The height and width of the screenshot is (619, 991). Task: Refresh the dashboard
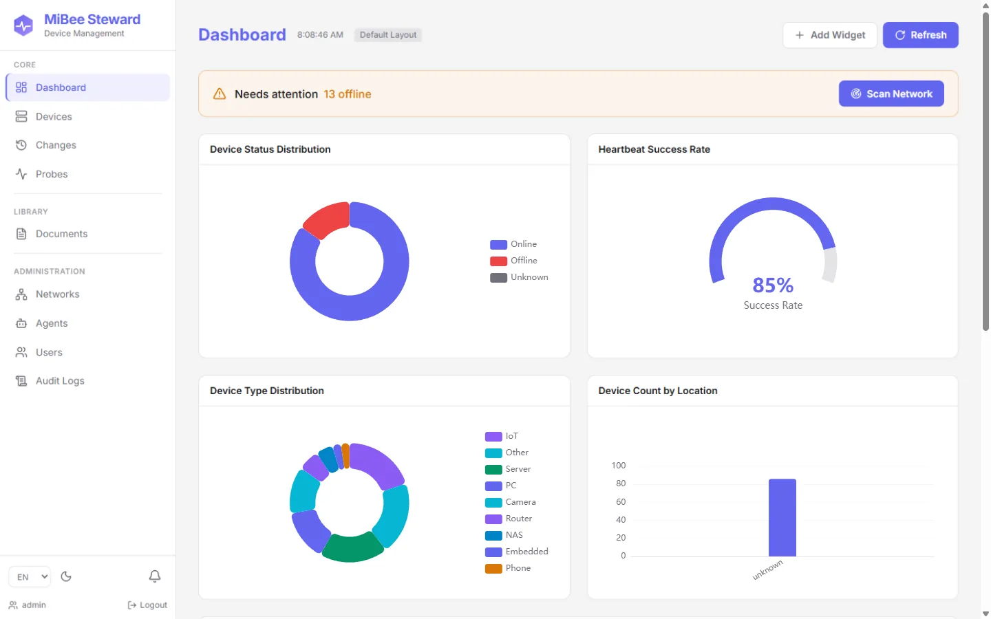[x=921, y=35]
